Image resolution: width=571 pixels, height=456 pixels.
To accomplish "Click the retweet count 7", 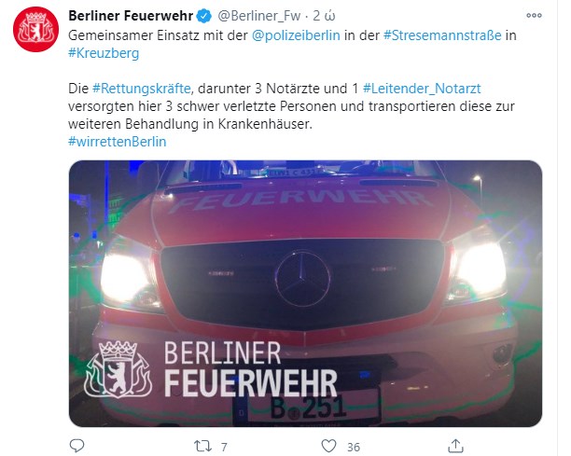I will tap(224, 447).
